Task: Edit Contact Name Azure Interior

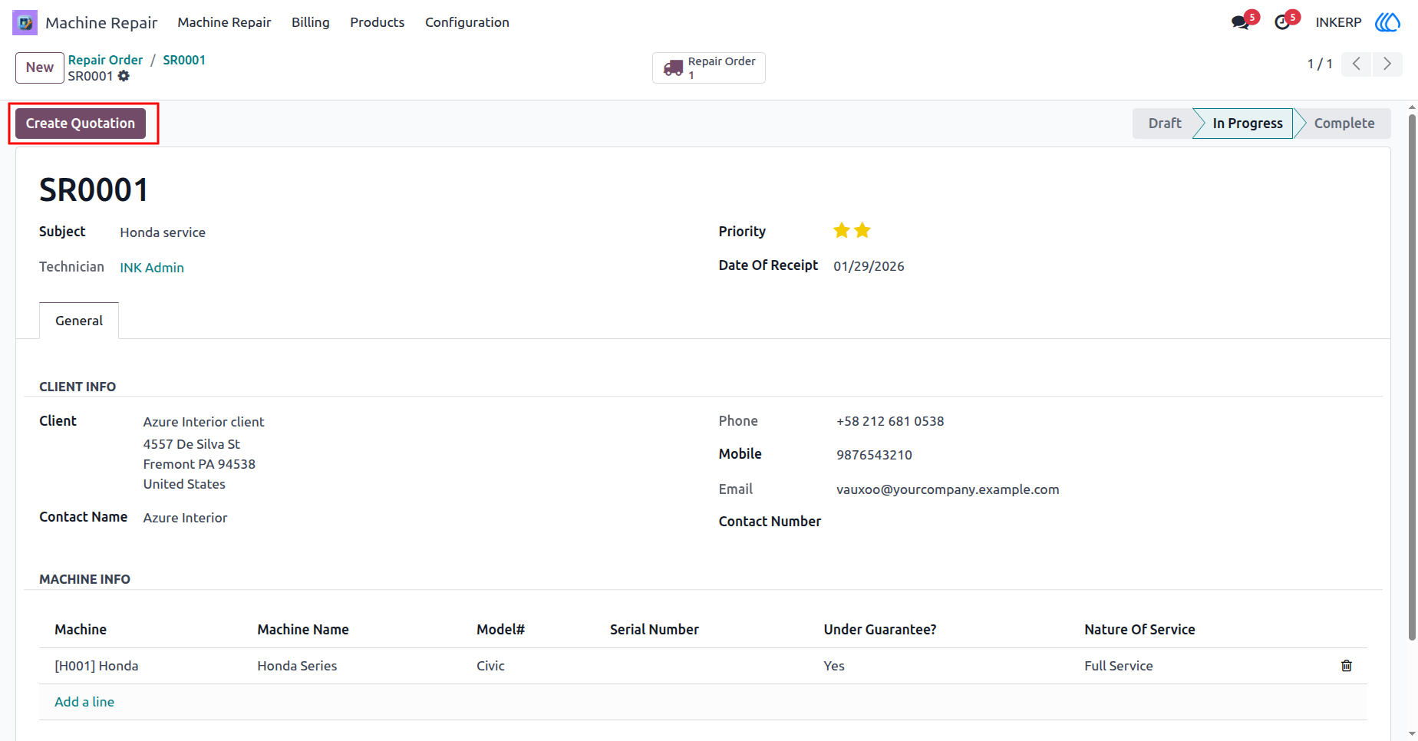Action: tap(185, 518)
